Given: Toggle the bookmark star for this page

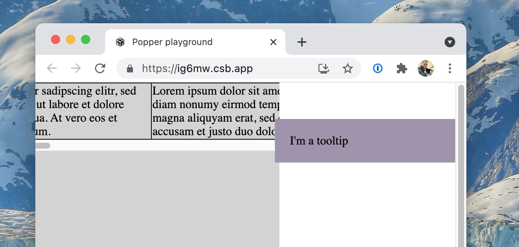Looking at the screenshot, I should (348, 68).
